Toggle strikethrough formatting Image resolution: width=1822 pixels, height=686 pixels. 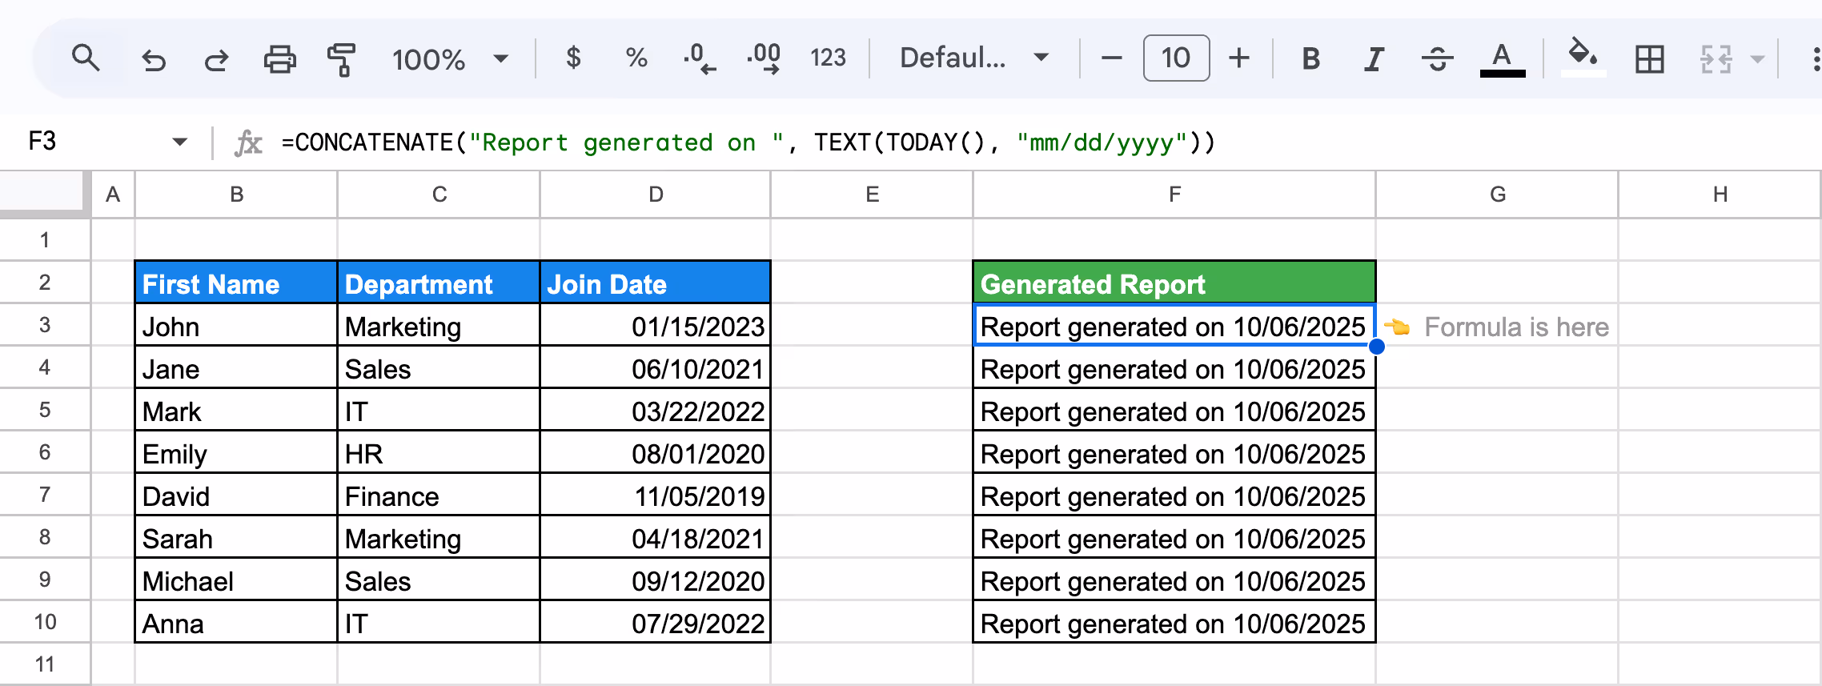[x=1438, y=58]
